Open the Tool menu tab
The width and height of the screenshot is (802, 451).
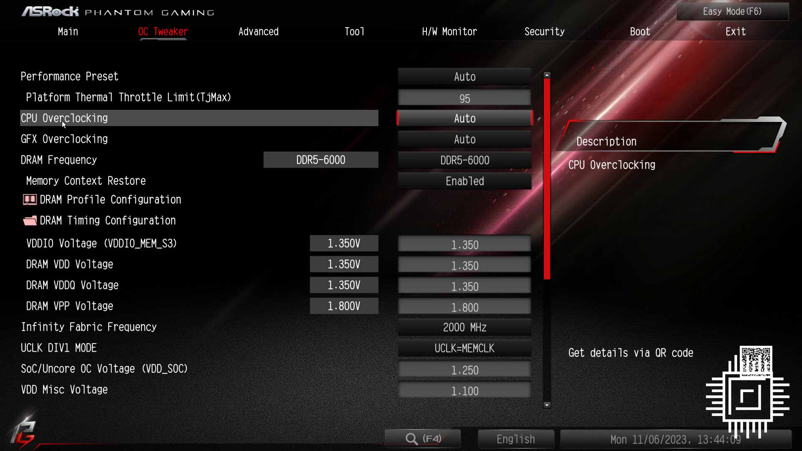point(354,31)
